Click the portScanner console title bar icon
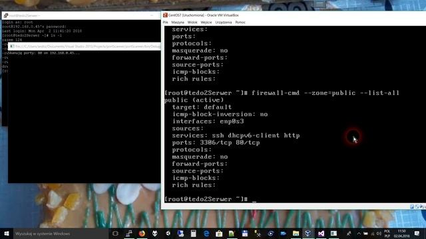Viewport: 426px width, 239px height. (x=12, y=46)
